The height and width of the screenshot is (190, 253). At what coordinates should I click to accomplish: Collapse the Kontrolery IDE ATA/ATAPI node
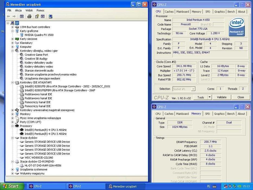click(x=12, y=83)
